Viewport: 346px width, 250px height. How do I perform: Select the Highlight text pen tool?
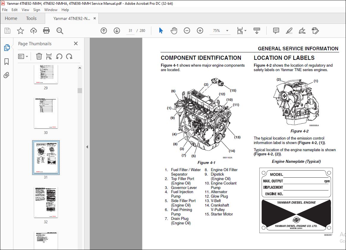click(289, 31)
